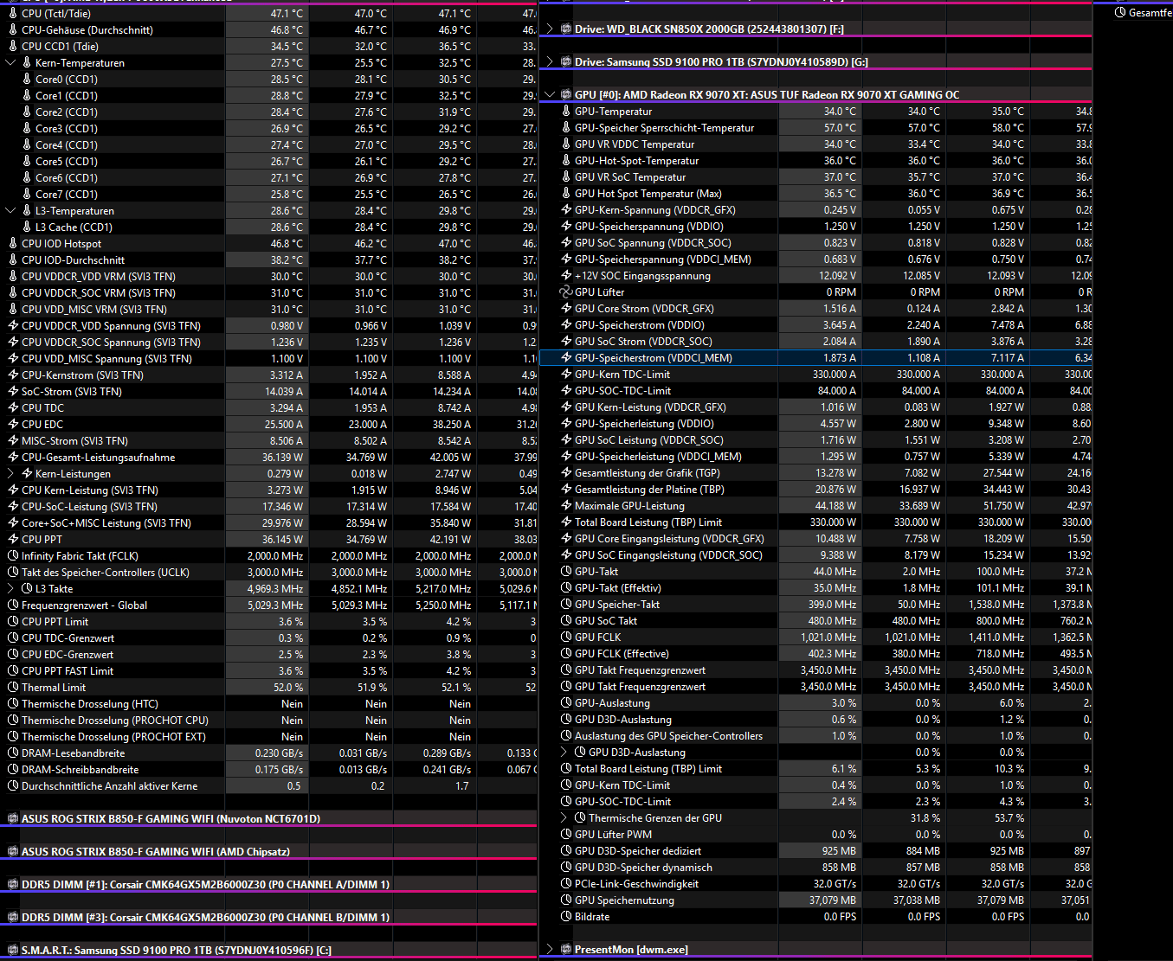Screen dimensions: 1173x961
Task: Click clock icon beside Thermal Limit
Action: 13,688
